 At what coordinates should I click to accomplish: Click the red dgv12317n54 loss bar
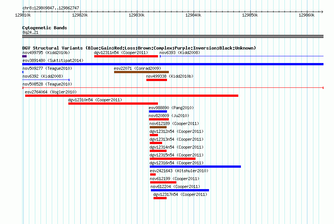pyautogui.click(x=160, y=198)
